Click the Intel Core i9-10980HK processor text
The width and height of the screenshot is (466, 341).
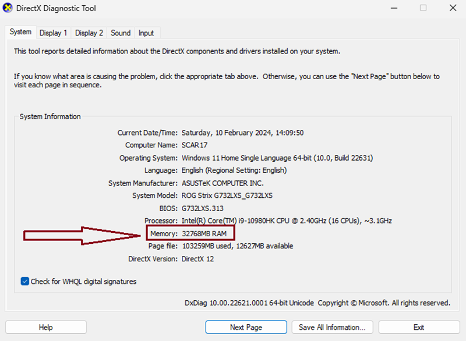287,221
